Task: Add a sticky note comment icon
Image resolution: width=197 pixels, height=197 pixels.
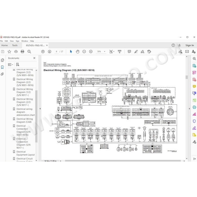Action: (x=129, y=52)
